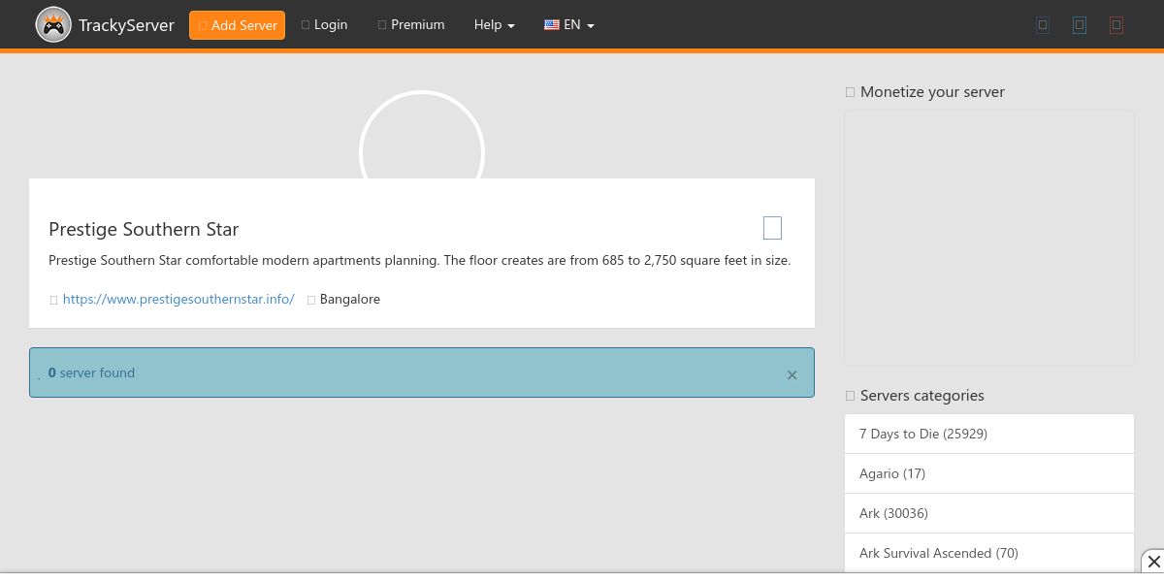The image size is (1164, 582).
Task: Open the Login page
Action: (x=324, y=24)
